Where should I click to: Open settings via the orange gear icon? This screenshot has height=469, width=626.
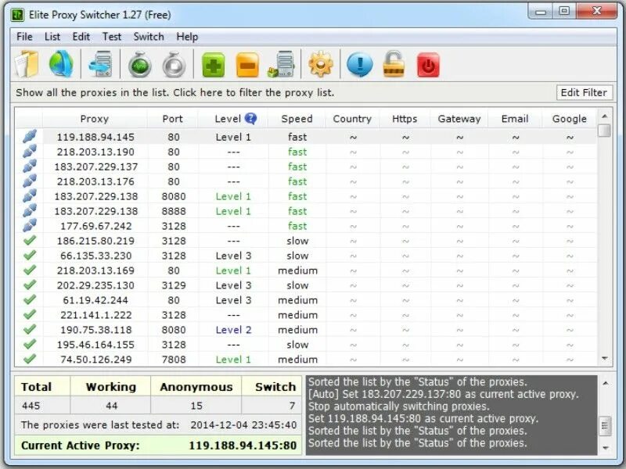321,64
